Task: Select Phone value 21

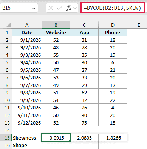Action: 113,70
